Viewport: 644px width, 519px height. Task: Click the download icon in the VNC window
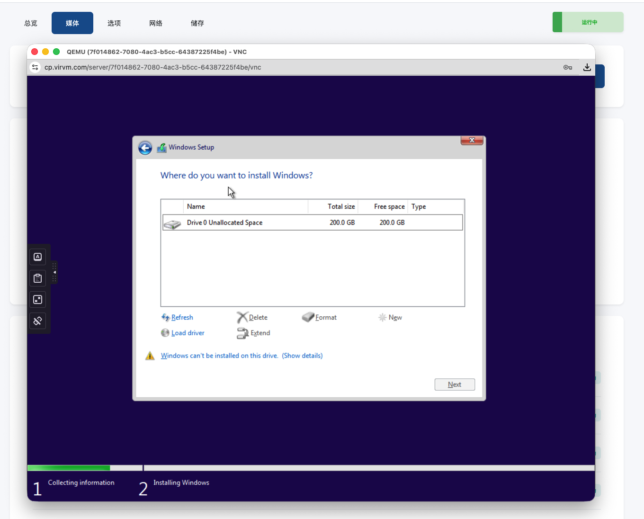587,67
